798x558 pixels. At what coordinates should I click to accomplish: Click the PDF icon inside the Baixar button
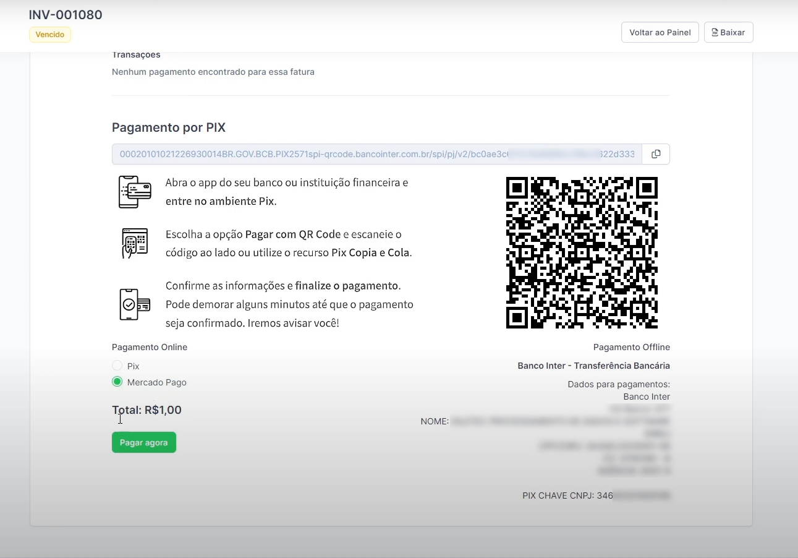[x=715, y=32]
